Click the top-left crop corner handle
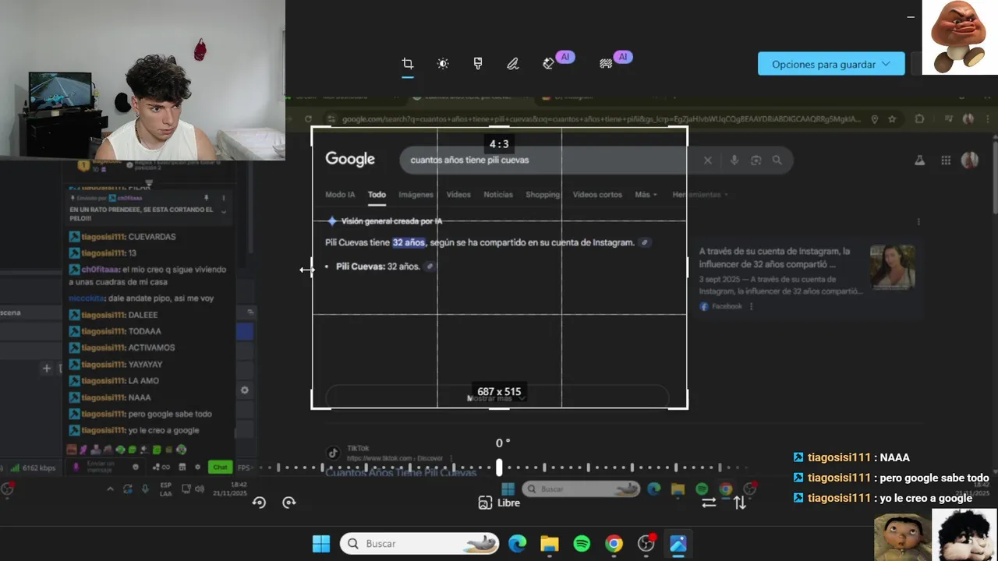Screen dimensions: 998x561 tap(313, 128)
